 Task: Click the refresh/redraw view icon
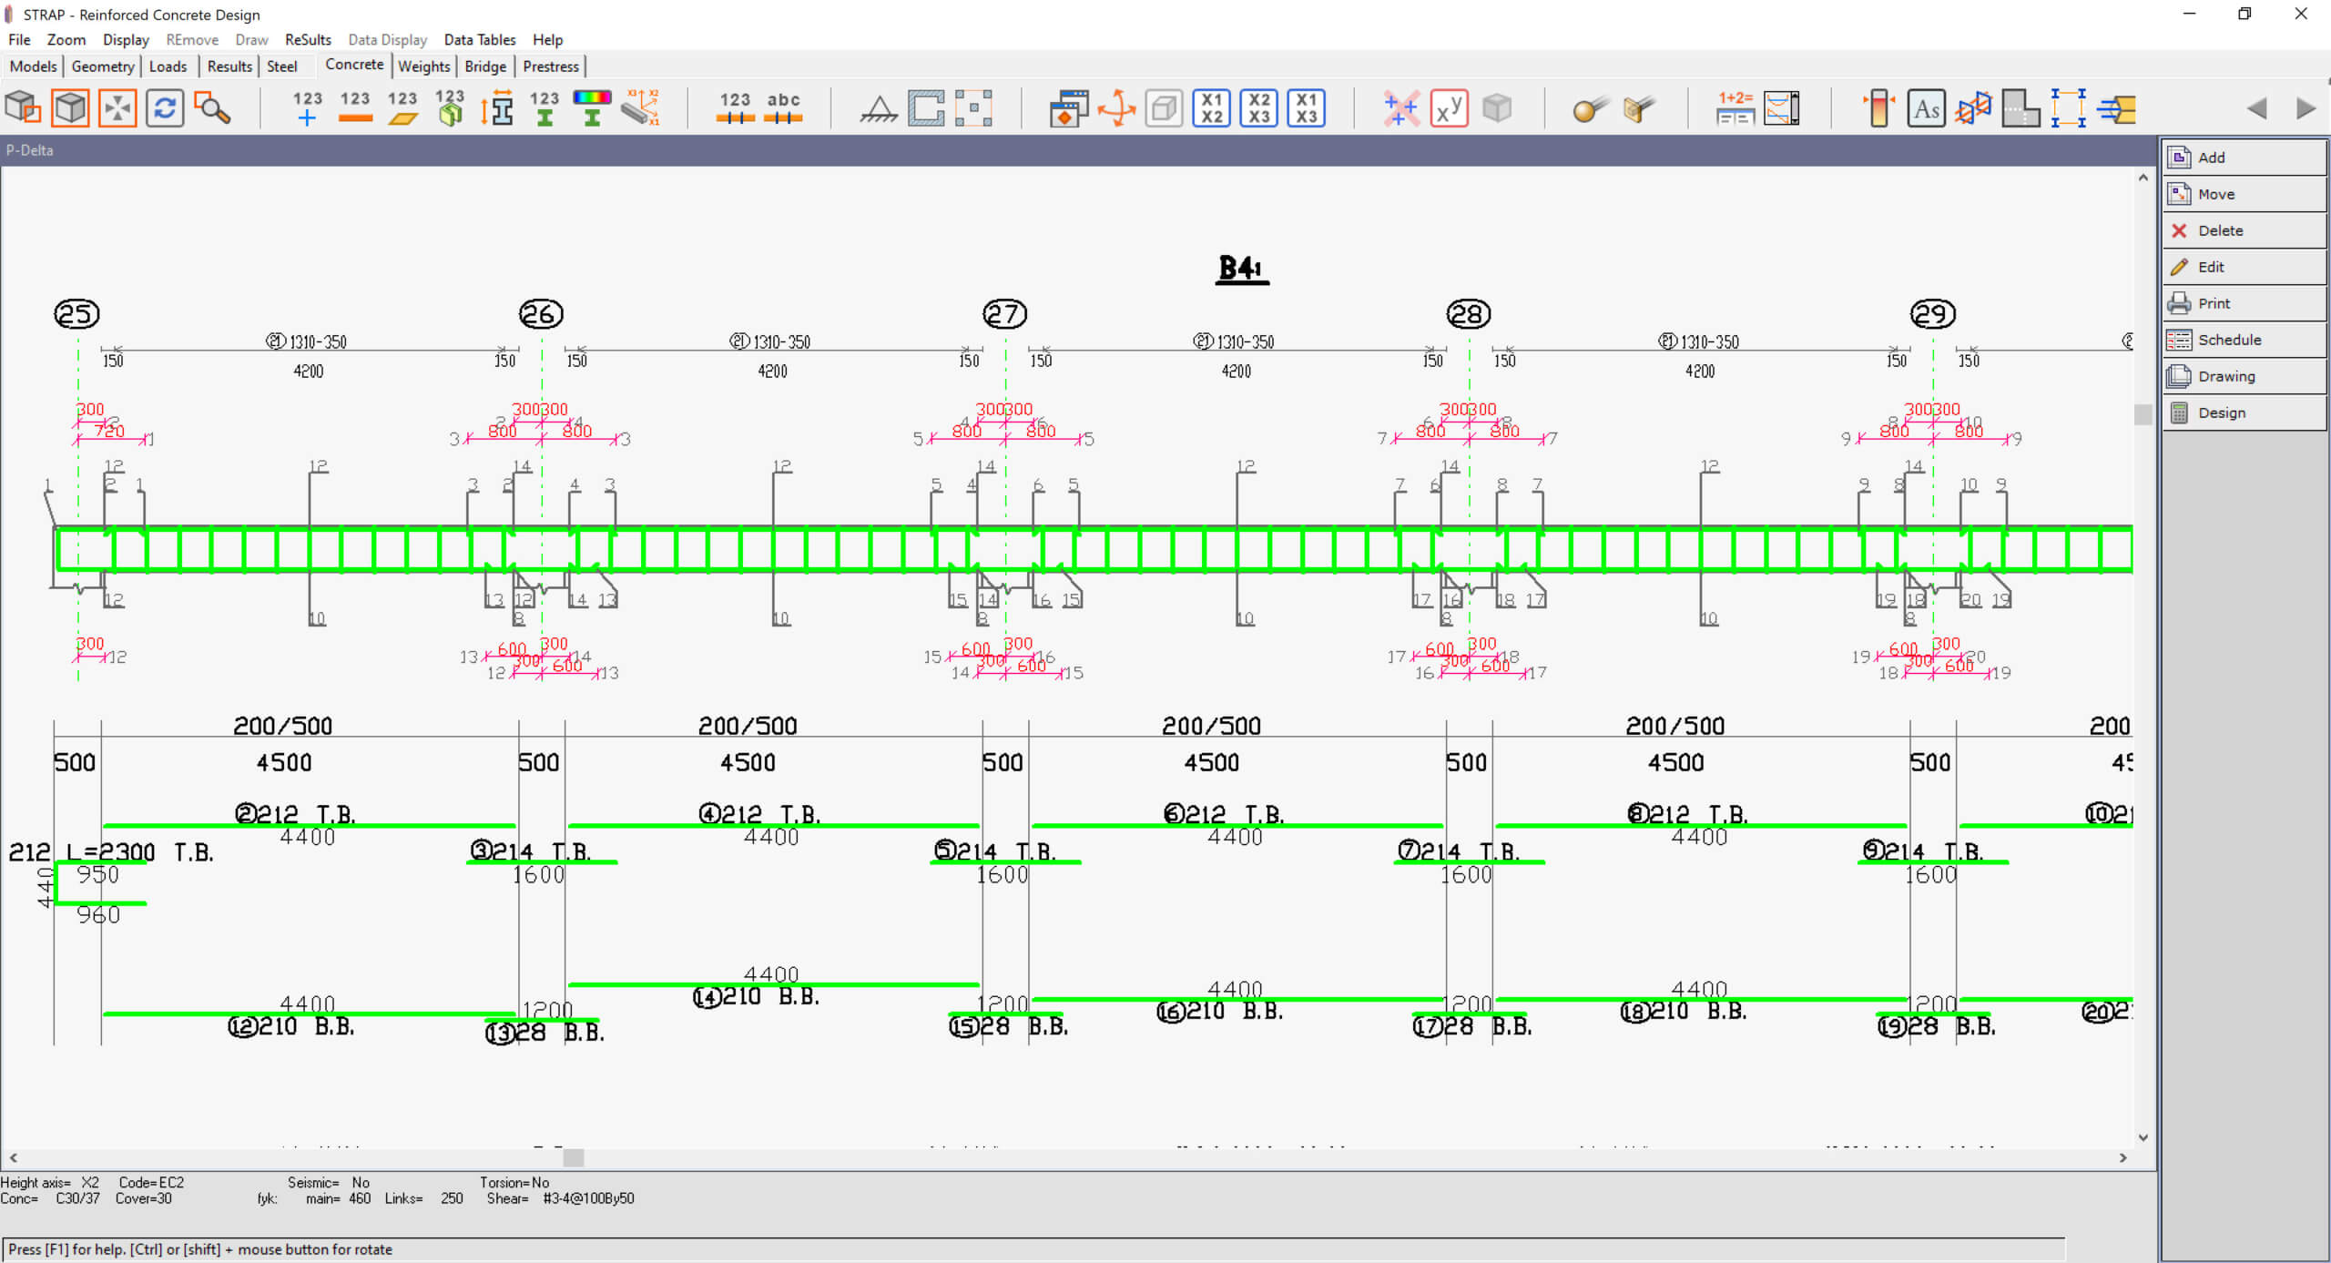click(x=165, y=108)
